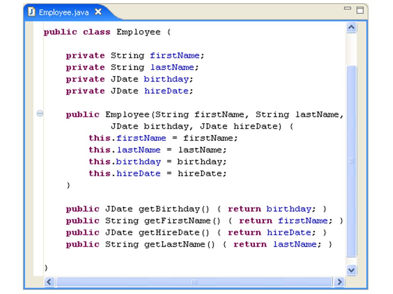
Task: Click the firstName field declaration
Action: (135, 56)
